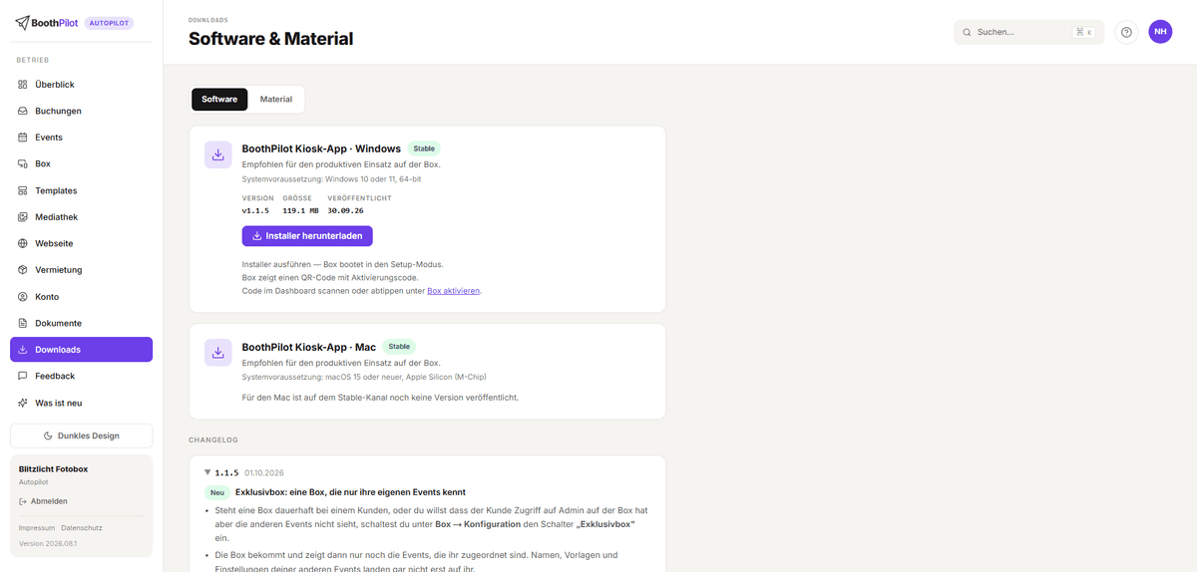The height and width of the screenshot is (572, 1197).
Task: Click version value v1.1.5
Action: pos(255,210)
